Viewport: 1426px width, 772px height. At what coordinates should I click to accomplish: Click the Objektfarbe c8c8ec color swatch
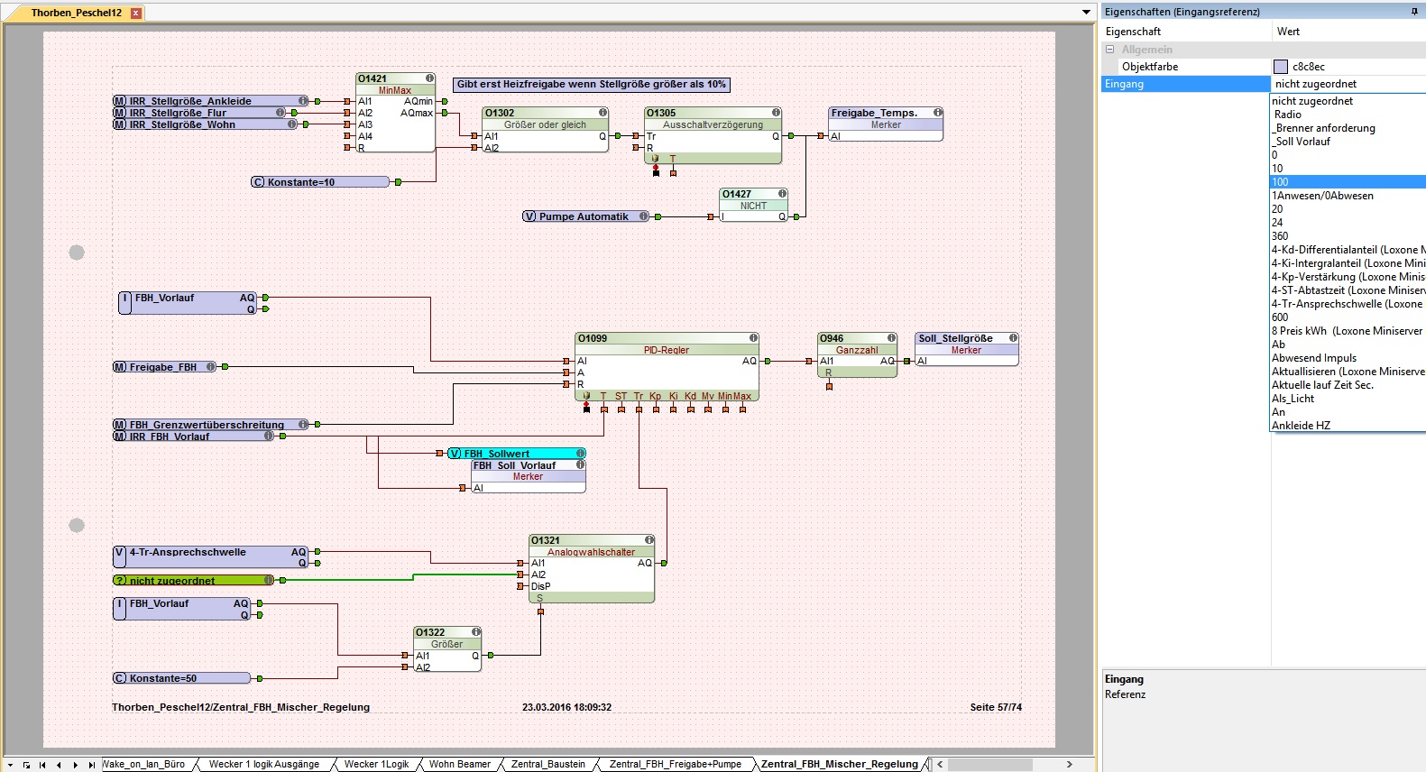tap(1281, 67)
